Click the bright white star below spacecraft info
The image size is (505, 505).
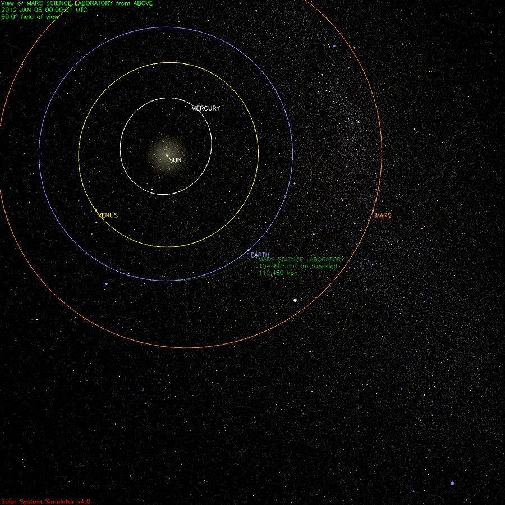click(295, 300)
